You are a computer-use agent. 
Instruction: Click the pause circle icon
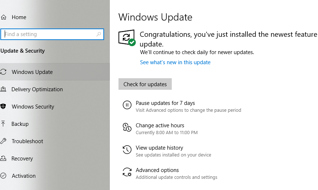[x=127, y=105]
